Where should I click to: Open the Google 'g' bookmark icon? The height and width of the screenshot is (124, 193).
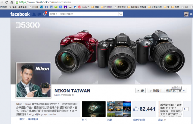[61, 7]
